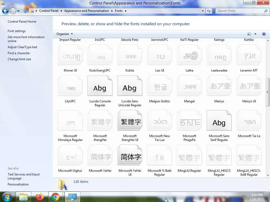Image resolution: width=270 pixels, height=202 pixels.
Task: Select the Latha font icon
Action: pyautogui.click(x=189, y=55)
